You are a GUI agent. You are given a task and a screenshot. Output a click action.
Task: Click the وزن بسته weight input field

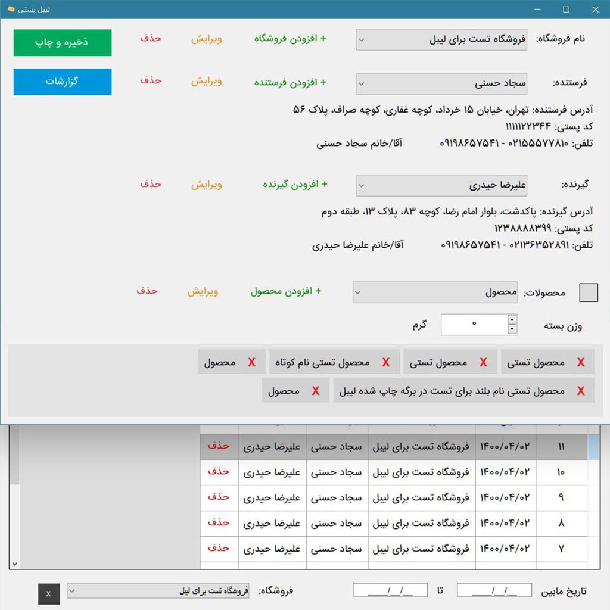(x=474, y=325)
